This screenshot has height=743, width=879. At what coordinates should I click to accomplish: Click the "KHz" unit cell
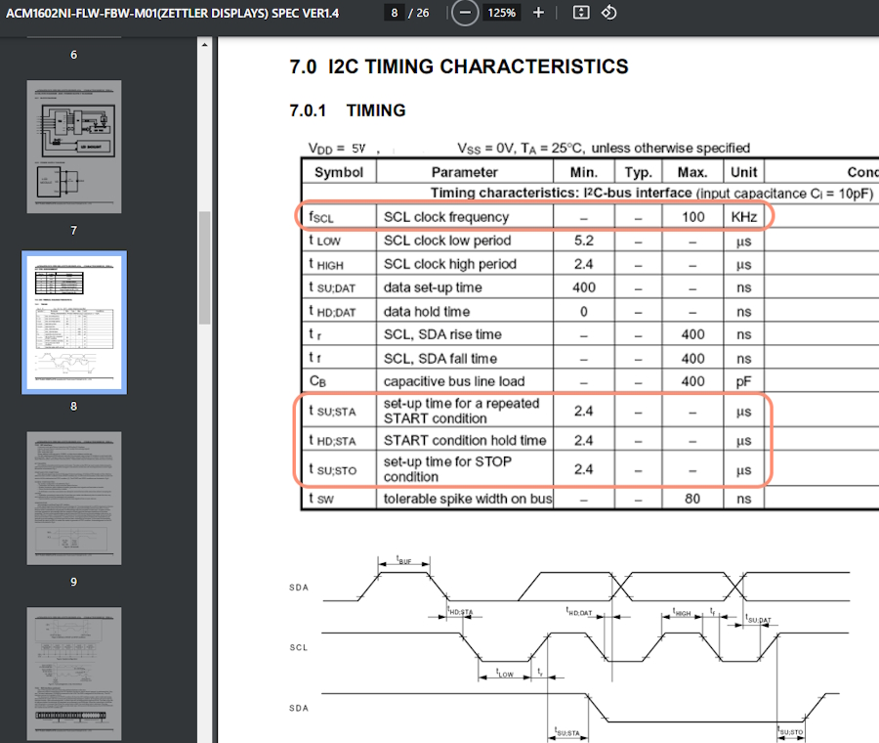[x=744, y=217]
